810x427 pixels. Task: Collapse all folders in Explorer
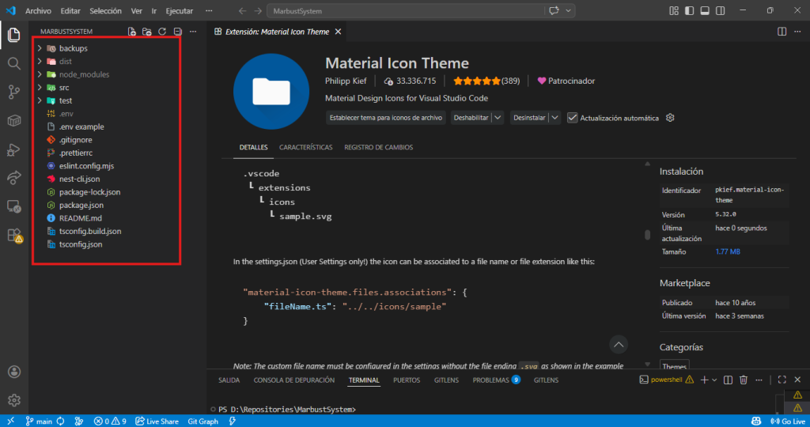178,32
